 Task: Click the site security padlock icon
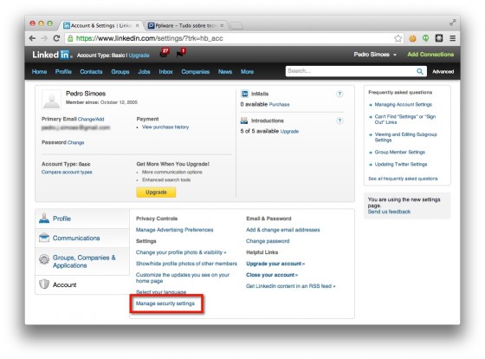[x=70, y=38]
